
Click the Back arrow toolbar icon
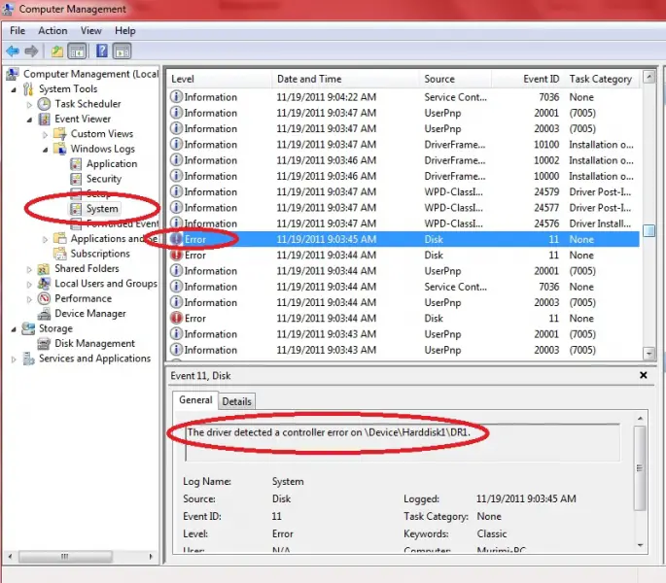point(13,51)
